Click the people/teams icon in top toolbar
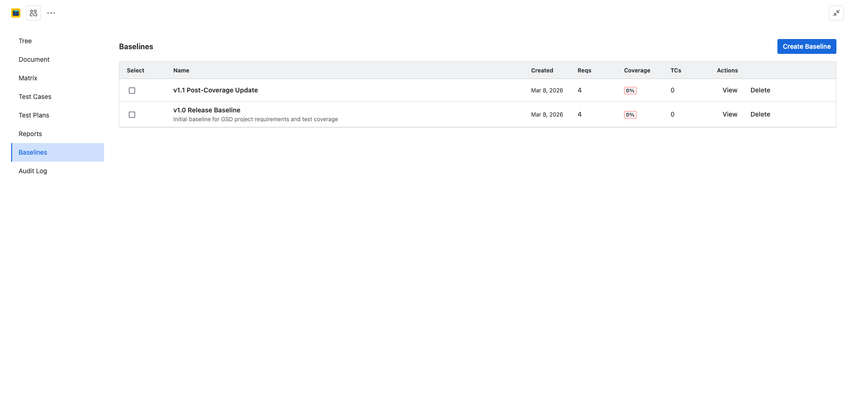The width and height of the screenshot is (855, 418). click(x=33, y=13)
